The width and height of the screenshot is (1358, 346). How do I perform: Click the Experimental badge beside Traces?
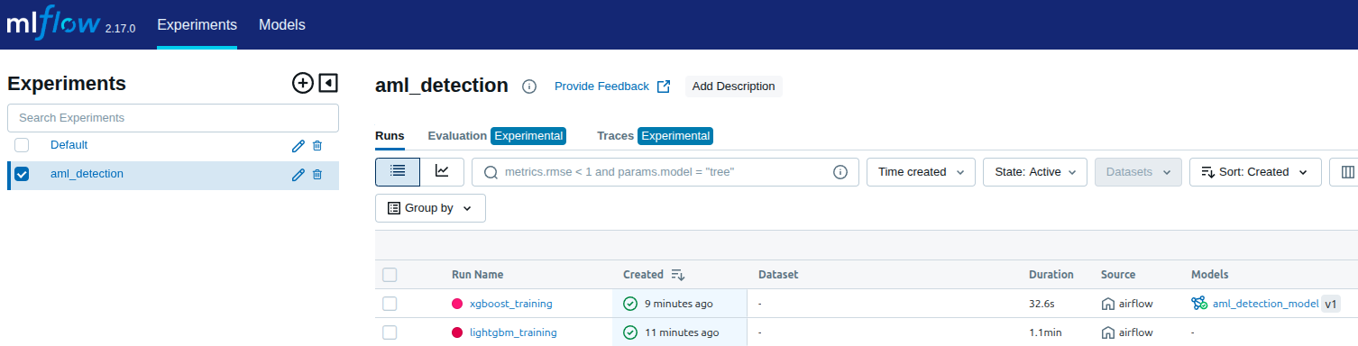click(x=675, y=136)
